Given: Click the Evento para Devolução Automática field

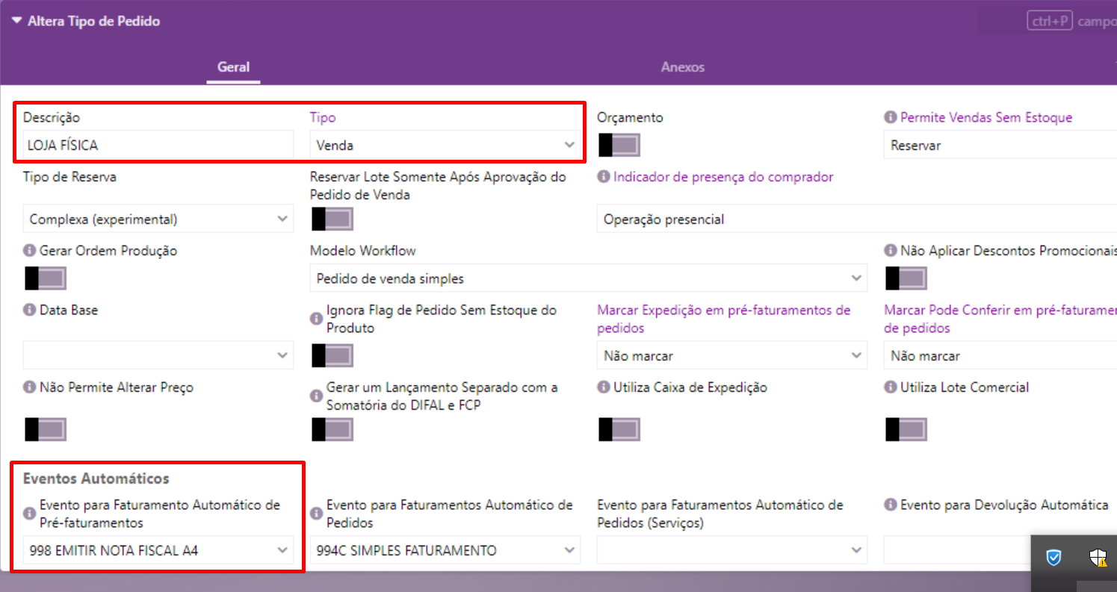Looking at the screenshot, I should point(958,551).
